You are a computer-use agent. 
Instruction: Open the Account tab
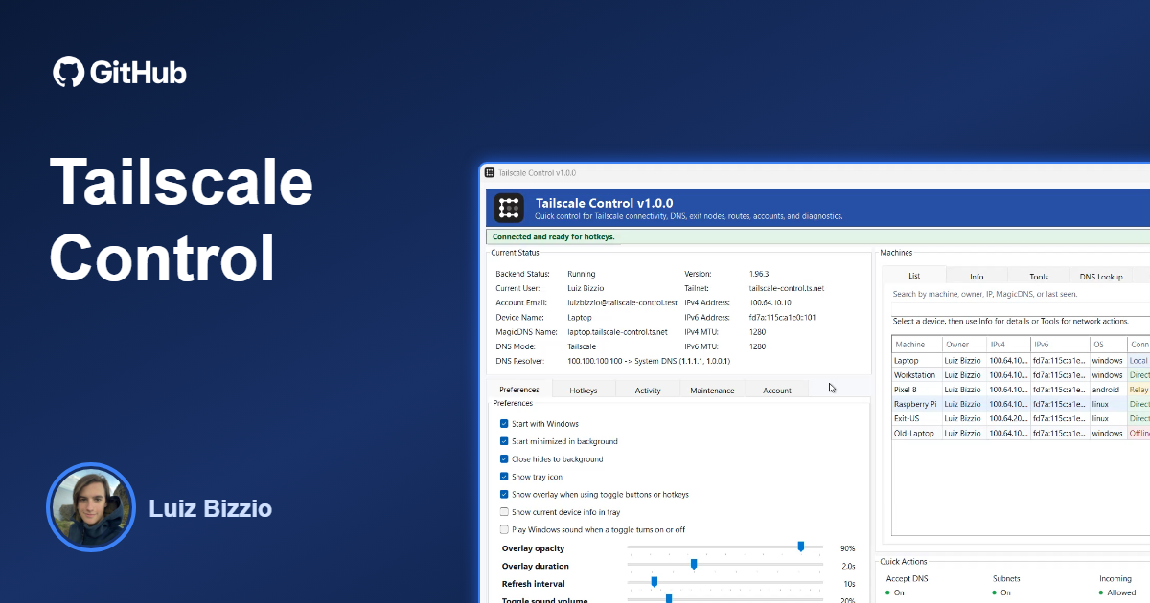[x=776, y=391]
